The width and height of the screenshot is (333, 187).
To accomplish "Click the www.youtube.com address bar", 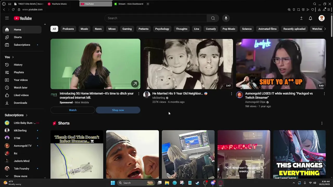I will pyautogui.click(x=32, y=10).
